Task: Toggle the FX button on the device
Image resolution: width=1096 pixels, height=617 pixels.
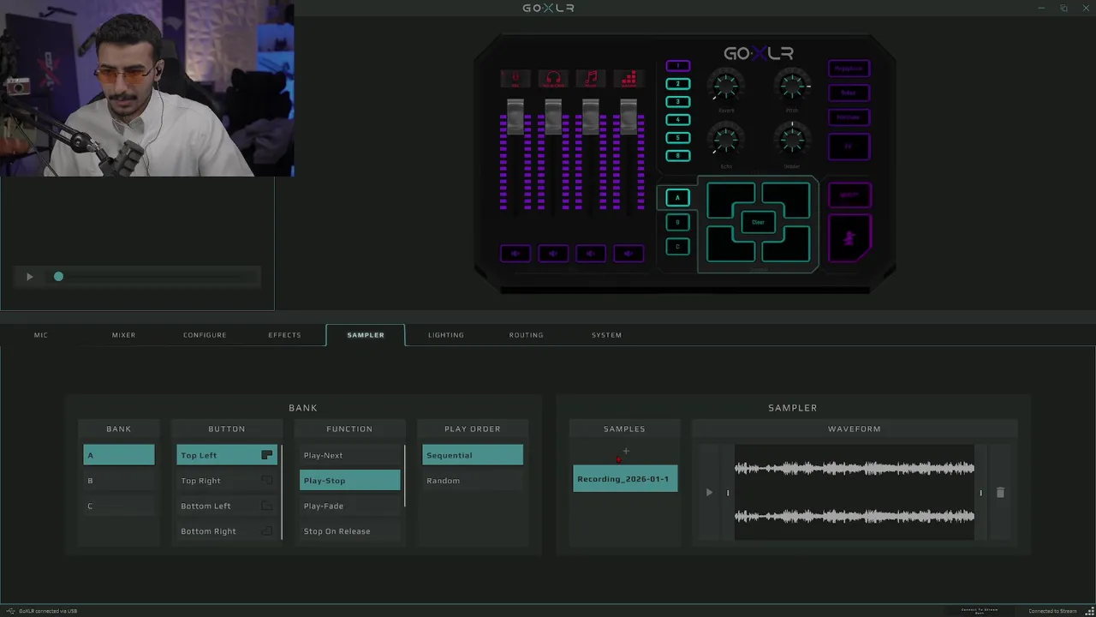Action: point(849,147)
